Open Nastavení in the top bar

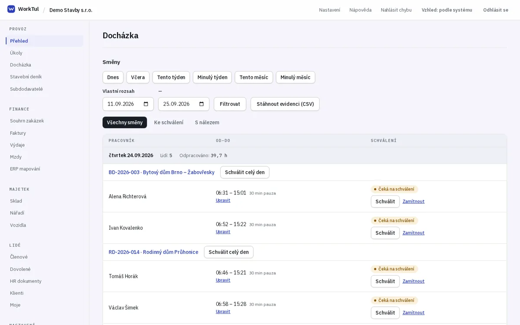coord(330,10)
